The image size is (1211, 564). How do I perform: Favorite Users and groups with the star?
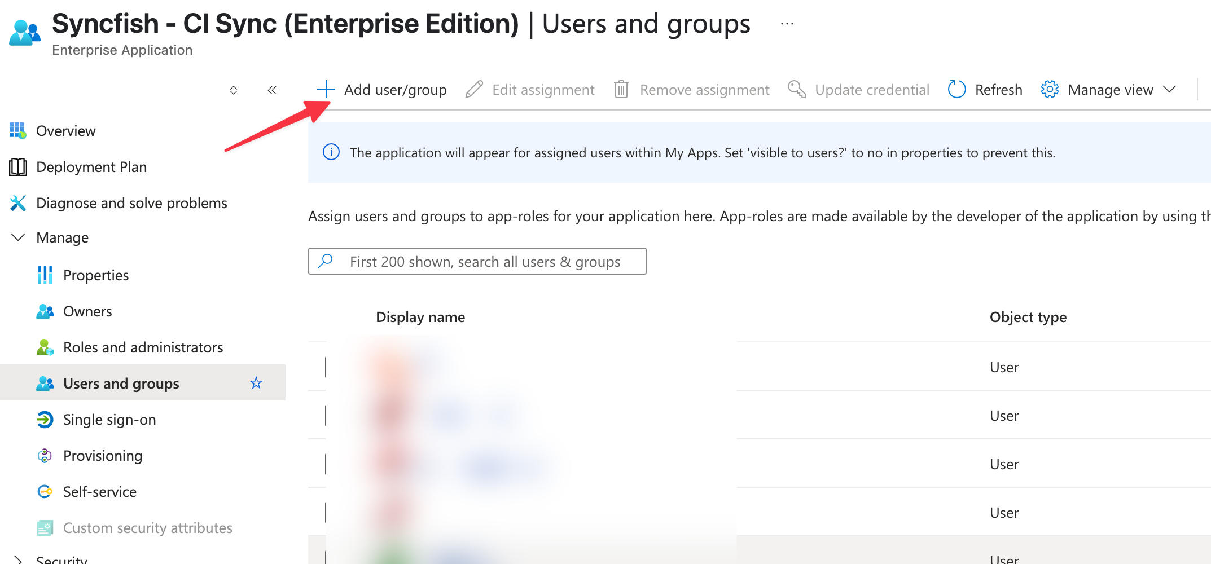coord(256,383)
